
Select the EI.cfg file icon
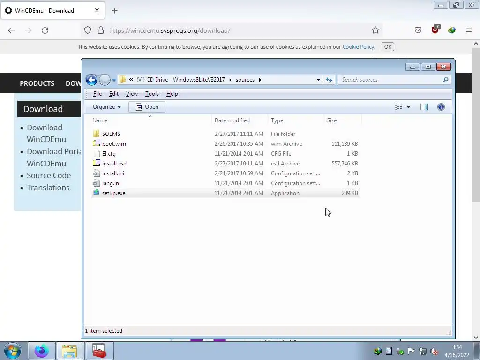pyautogui.click(x=97, y=153)
